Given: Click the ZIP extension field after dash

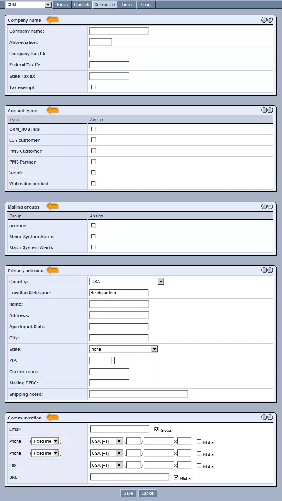Looking at the screenshot, I should (x=124, y=360).
